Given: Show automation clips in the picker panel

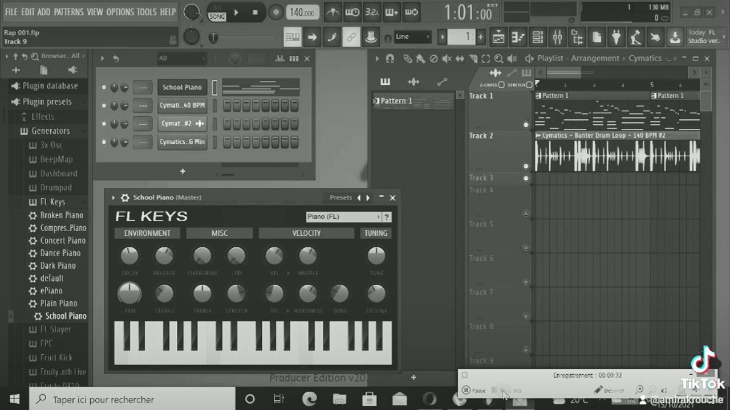Looking at the screenshot, I should click(x=442, y=82).
